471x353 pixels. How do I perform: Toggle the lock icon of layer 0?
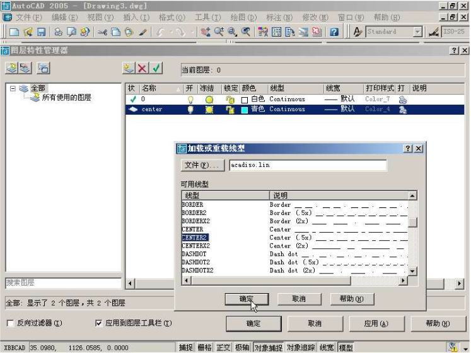click(230, 100)
